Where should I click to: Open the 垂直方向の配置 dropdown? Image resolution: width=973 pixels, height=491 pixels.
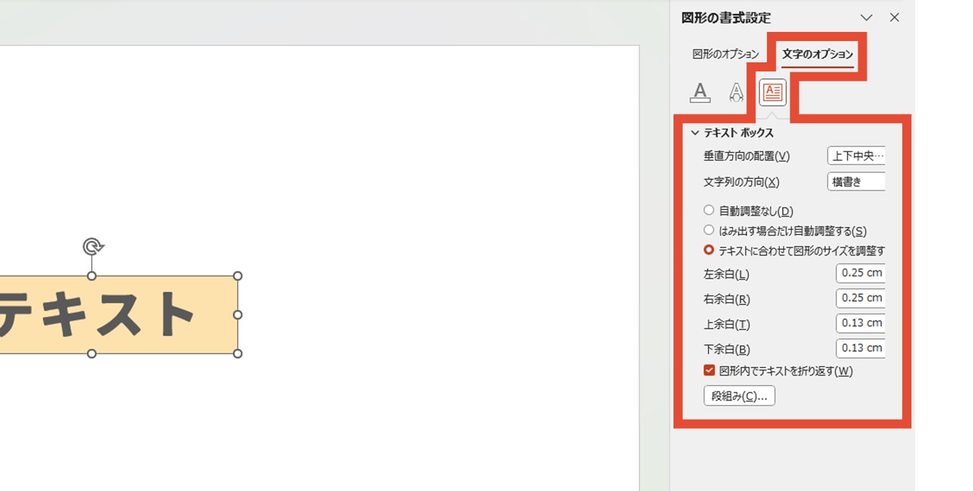(x=857, y=155)
